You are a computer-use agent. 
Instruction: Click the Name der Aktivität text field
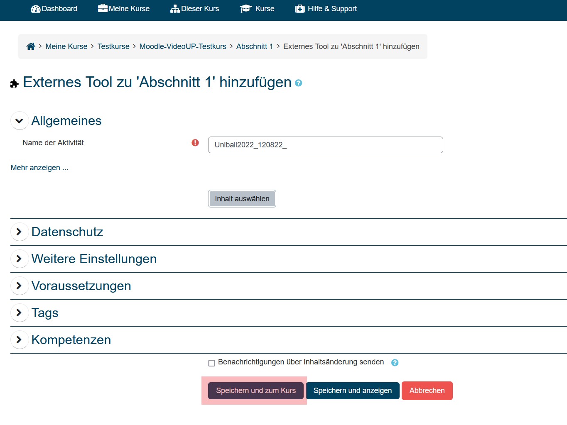(325, 145)
